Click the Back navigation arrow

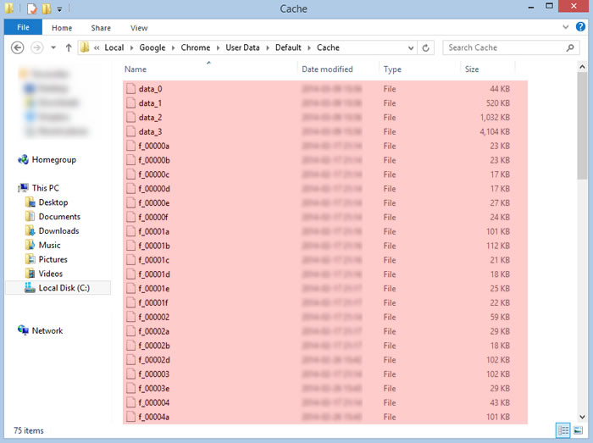18,47
